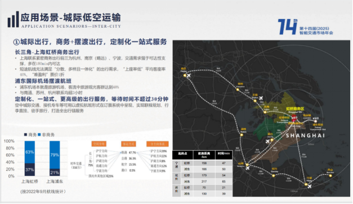Click the red Hongqiao hub marker

click(294, 117)
